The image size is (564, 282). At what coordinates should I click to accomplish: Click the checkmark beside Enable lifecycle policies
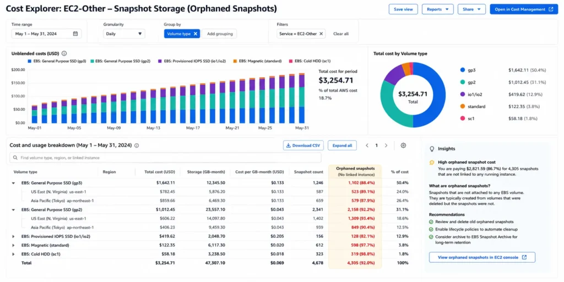click(x=431, y=229)
